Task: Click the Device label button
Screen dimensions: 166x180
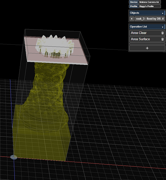Action: pyautogui.click(x=134, y=2)
